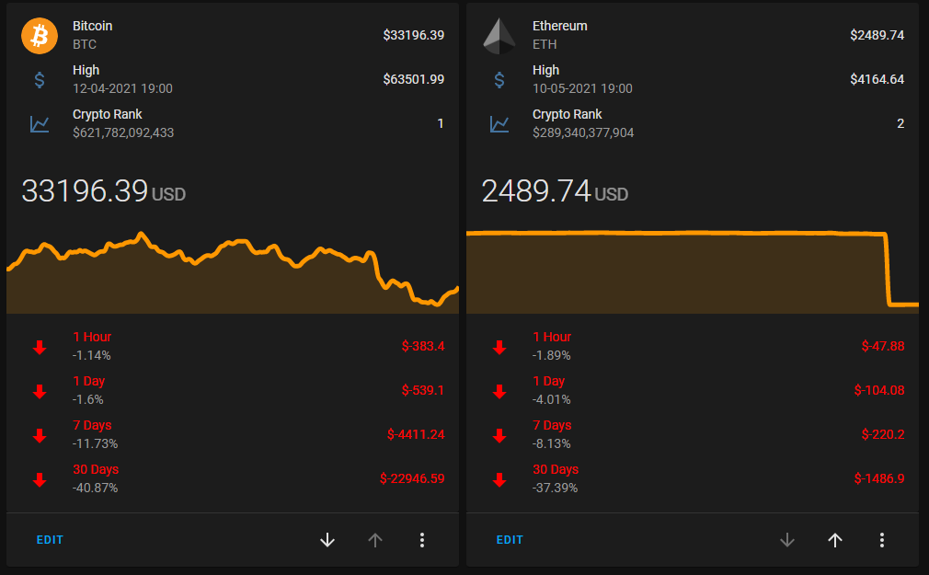Click the $63501.99 Bitcoin high value
This screenshot has height=575, width=929.
(414, 79)
